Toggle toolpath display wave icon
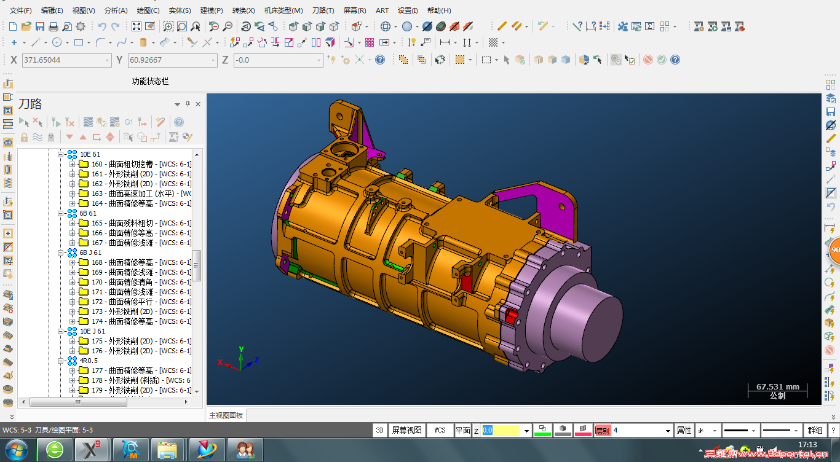Viewport: 840px width, 462px height. coord(38,137)
